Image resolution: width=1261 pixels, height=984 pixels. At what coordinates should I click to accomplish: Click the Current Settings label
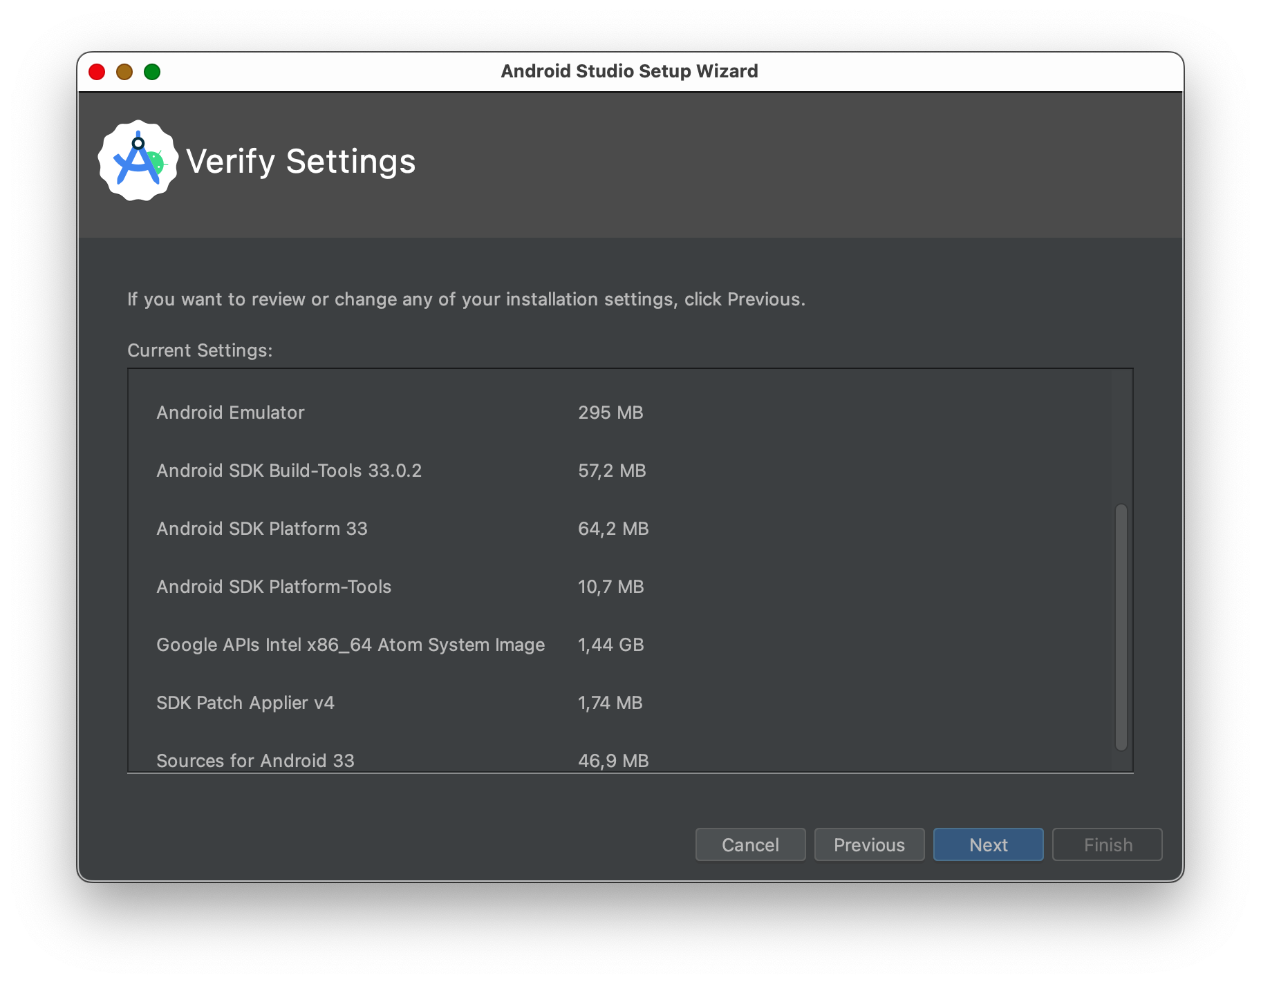coord(200,350)
